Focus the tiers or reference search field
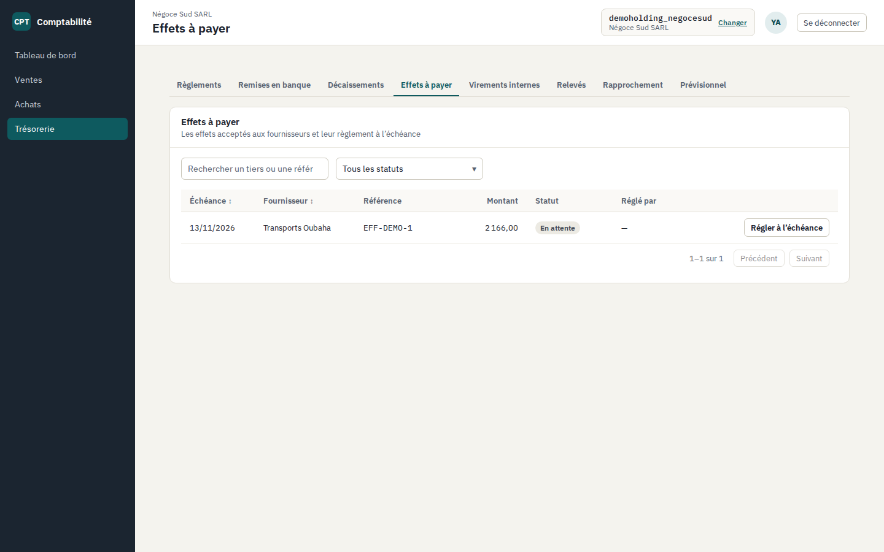 pos(255,169)
